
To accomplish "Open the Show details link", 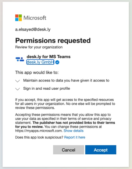I will pyautogui.click(x=74, y=131).
